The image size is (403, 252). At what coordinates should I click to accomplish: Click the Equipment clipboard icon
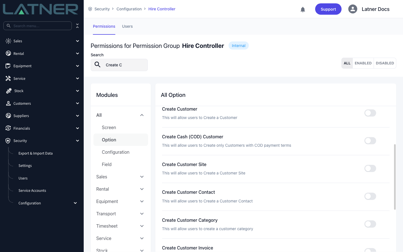coord(8,66)
